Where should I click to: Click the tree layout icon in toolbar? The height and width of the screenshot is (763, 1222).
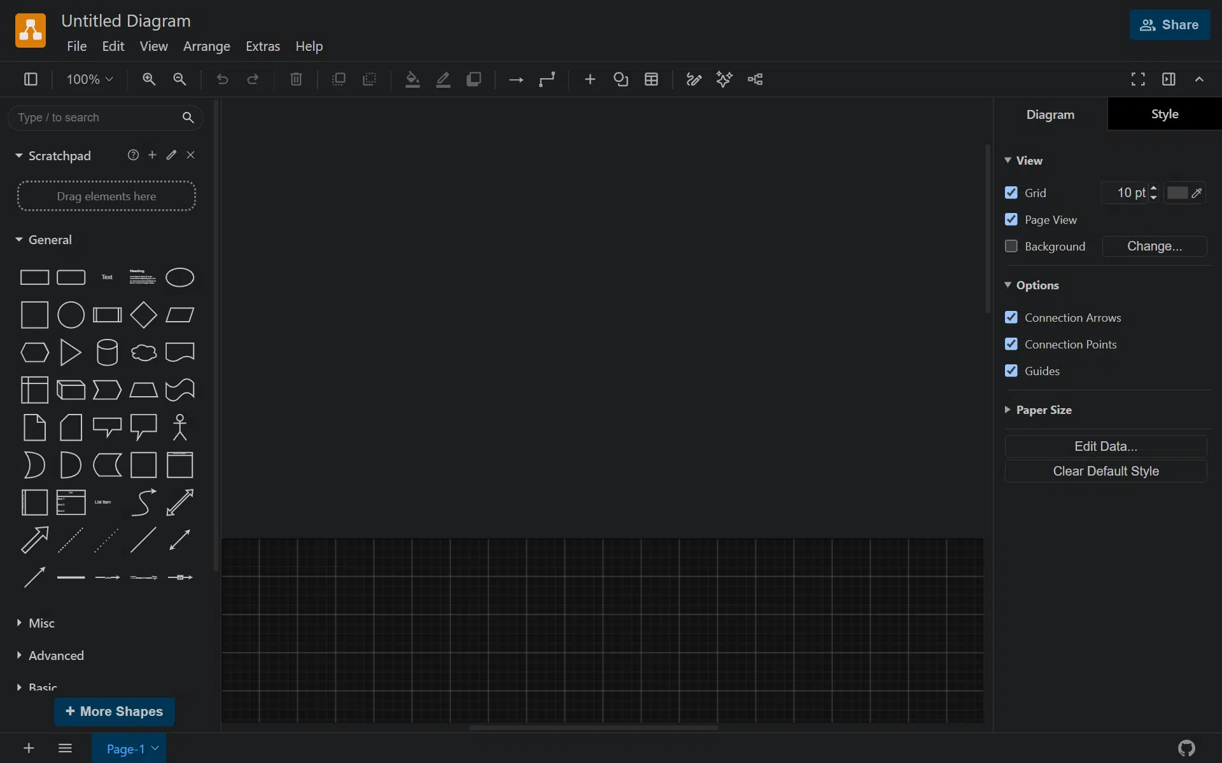tap(755, 79)
